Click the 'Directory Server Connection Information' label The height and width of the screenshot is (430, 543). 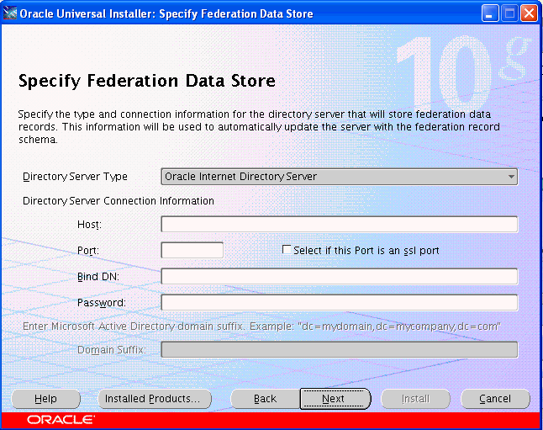pos(119,201)
